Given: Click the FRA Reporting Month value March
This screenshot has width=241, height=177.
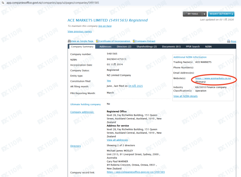Looking at the screenshot, I should coord(110,93).
